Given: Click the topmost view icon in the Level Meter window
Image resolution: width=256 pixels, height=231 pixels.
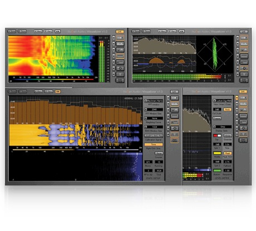Looking at the screenshot, I should 243,98.
